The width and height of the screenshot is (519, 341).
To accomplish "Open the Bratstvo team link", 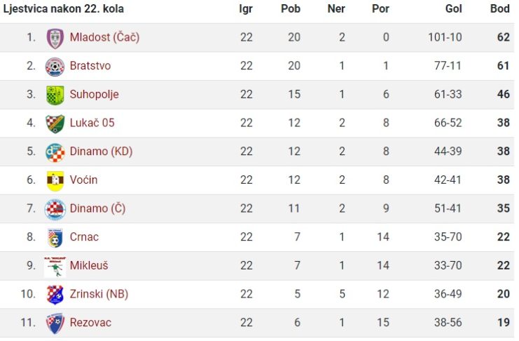I will 90,66.
